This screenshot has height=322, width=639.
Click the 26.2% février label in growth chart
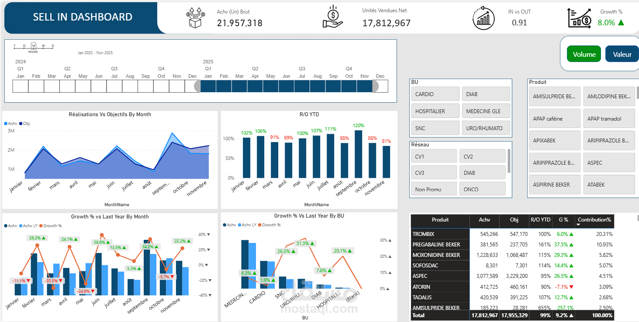pos(37,238)
